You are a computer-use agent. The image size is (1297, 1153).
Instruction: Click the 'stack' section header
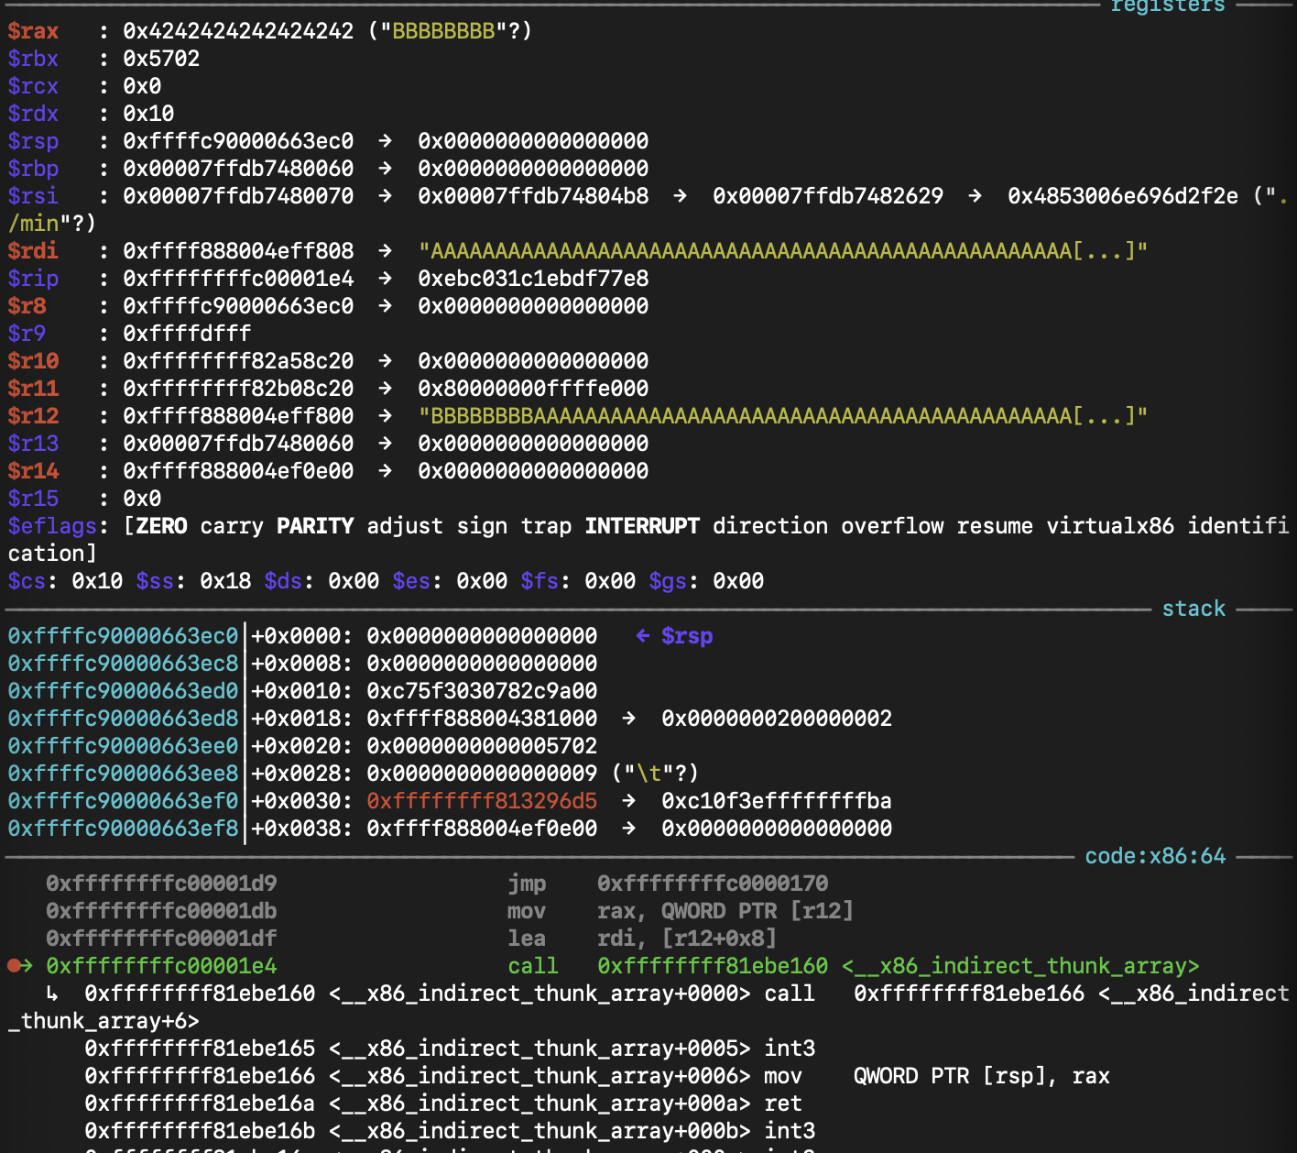click(1193, 609)
